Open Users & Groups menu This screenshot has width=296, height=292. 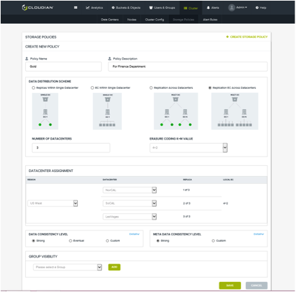click(x=162, y=7)
